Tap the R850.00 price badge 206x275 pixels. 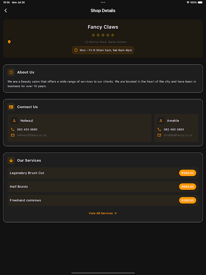(x=188, y=186)
